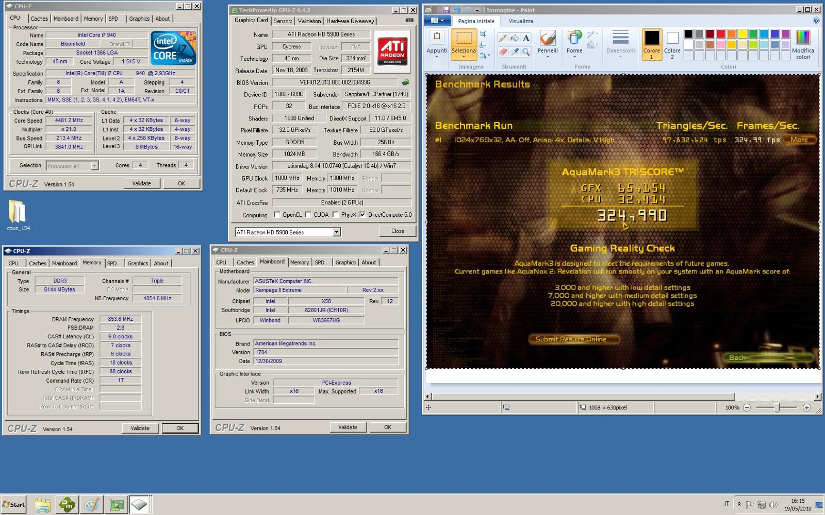Select the Pencil tool in Paint
The height and width of the screenshot is (515, 825).
coord(503,38)
